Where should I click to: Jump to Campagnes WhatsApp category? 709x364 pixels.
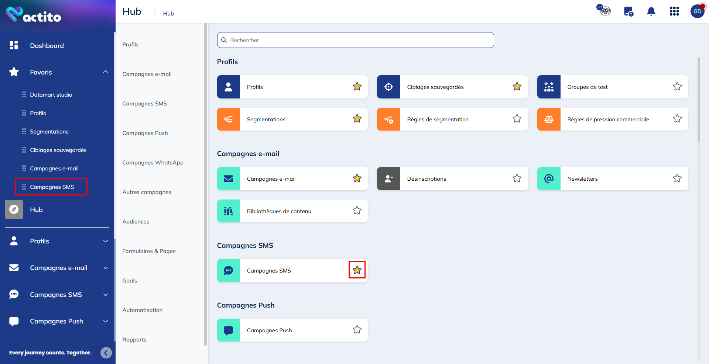tap(153, 163)
